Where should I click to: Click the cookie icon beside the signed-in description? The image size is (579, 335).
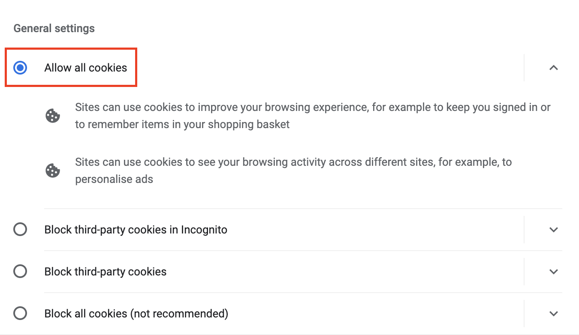click(x=53, y=116)
